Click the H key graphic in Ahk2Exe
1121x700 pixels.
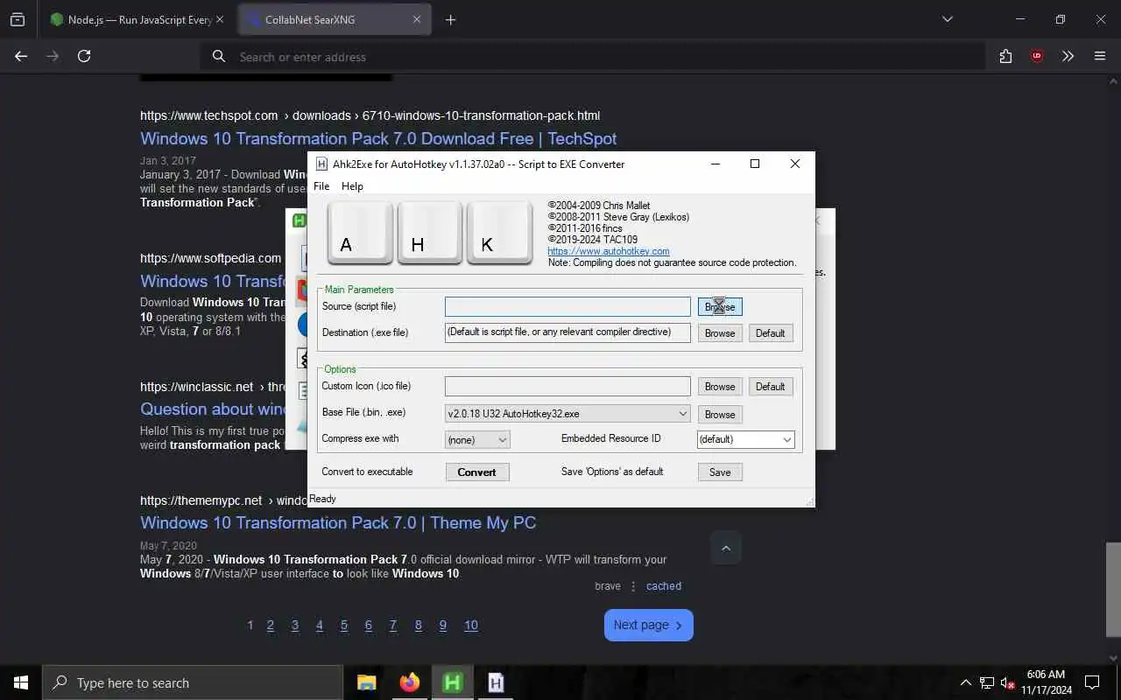pyautogui.click(x=430, y=233)
